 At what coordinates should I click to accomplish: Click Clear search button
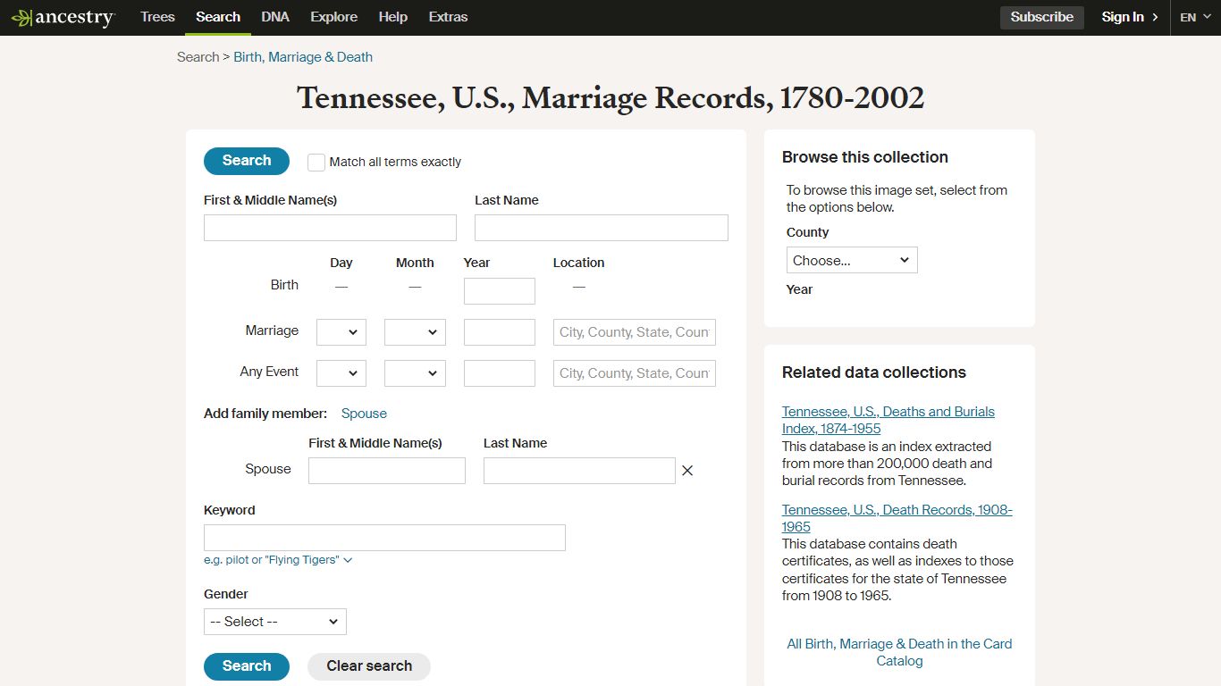tap(369, 666)
